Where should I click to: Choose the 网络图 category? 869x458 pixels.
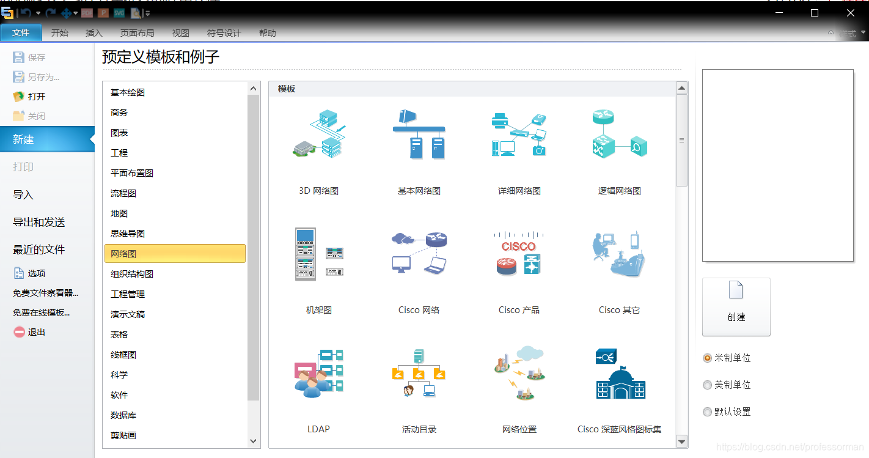tap(175, 253)
